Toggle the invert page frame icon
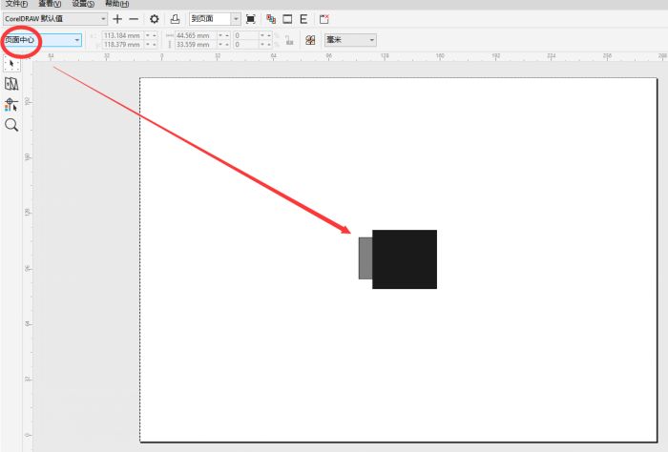 tap(287, 19)
